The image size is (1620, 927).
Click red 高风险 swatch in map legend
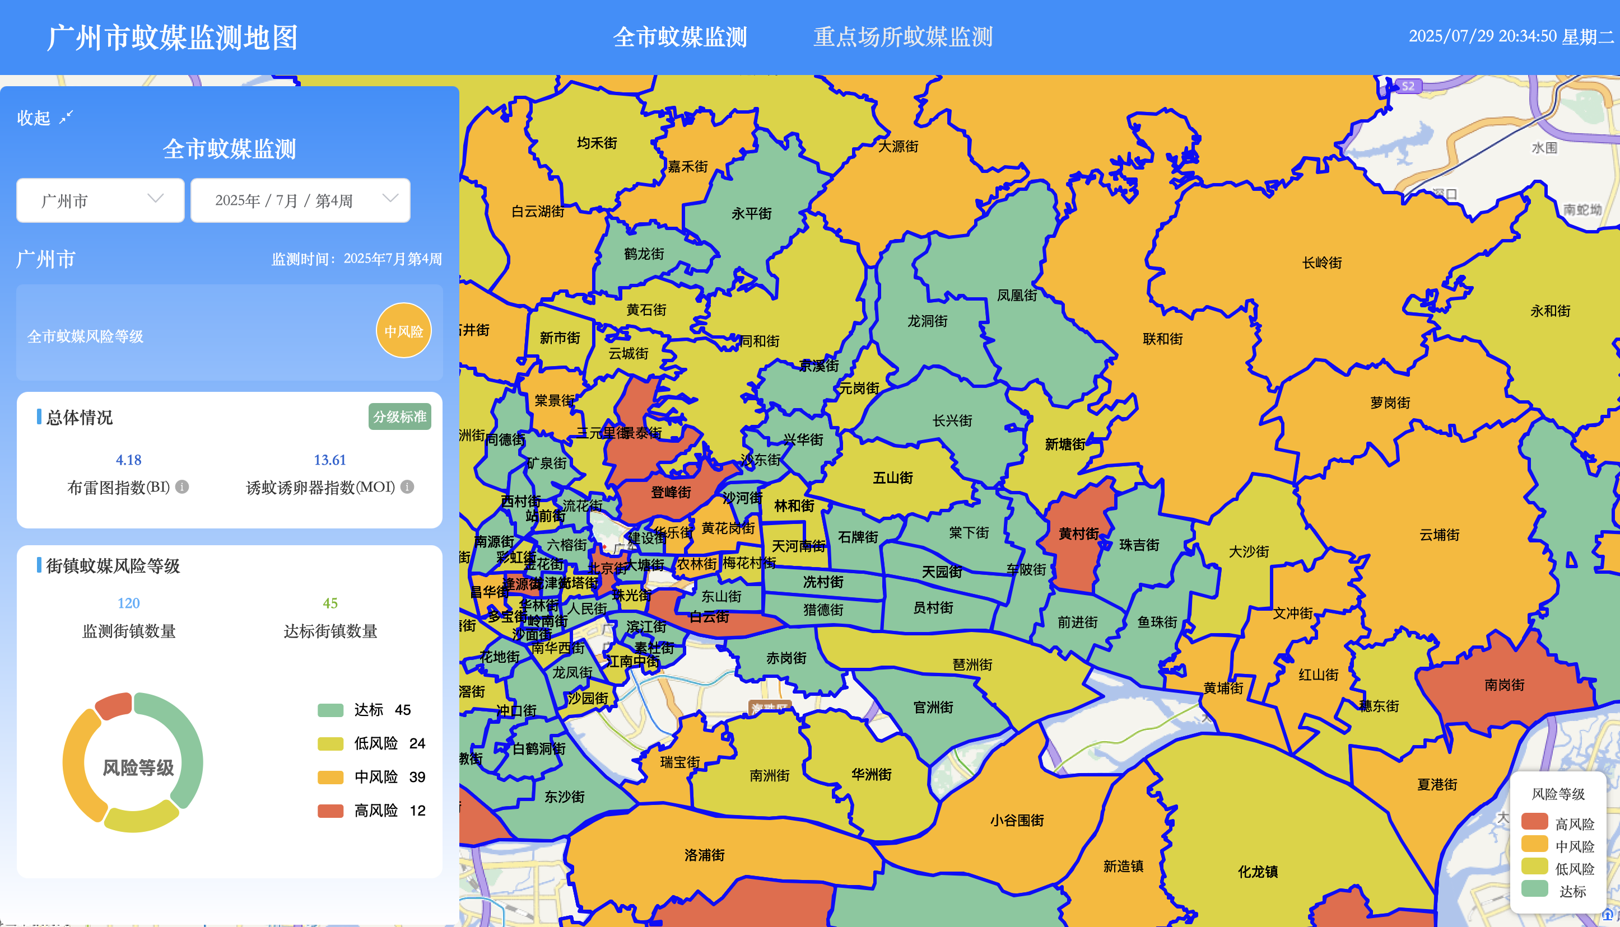click(1534, 822)
